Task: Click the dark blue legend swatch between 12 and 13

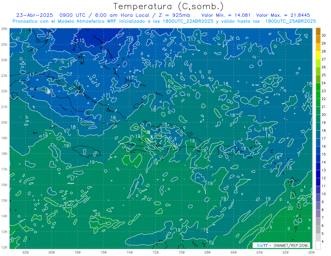Action: click(x=318, y=174)
